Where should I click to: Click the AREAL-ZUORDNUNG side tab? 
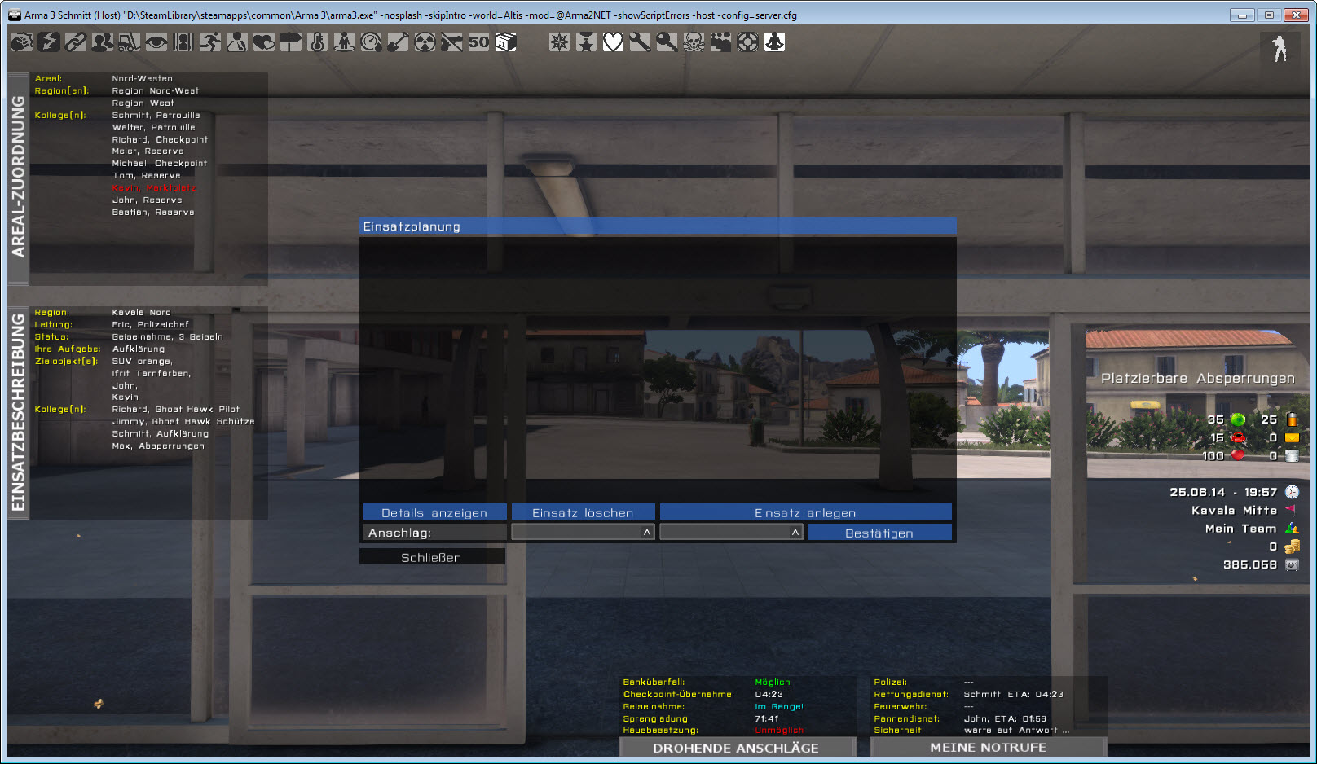[18, 178]
